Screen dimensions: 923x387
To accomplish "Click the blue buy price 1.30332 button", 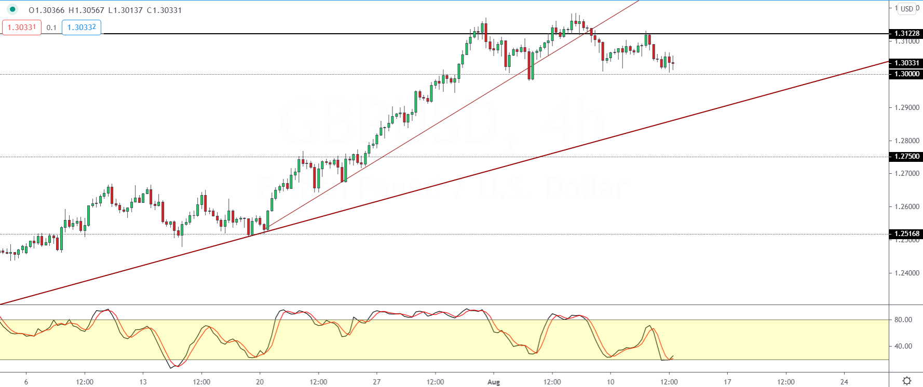I will pyautogui.click(x=82, y=27).
